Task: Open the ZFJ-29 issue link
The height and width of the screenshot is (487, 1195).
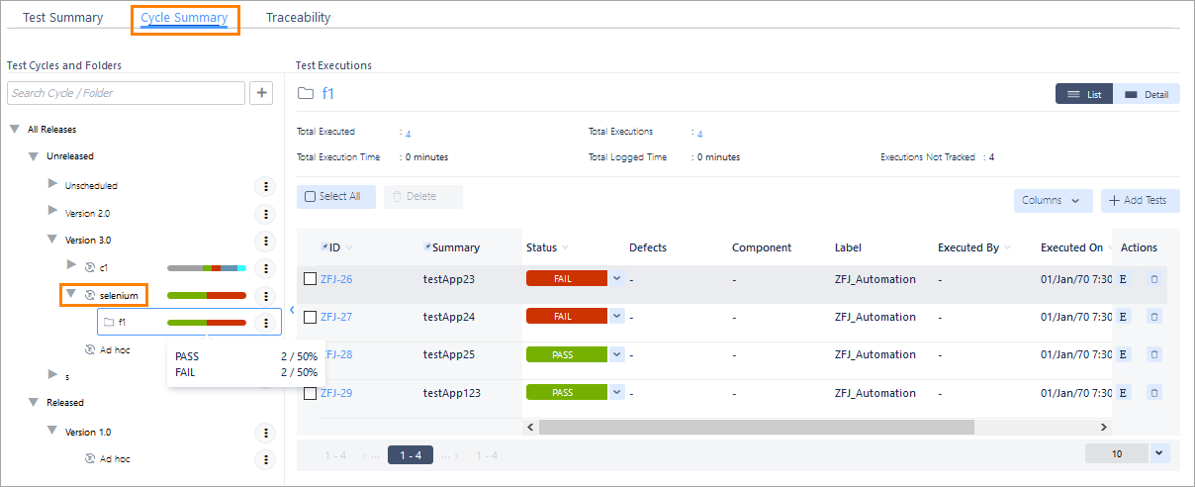Action: 336,393
